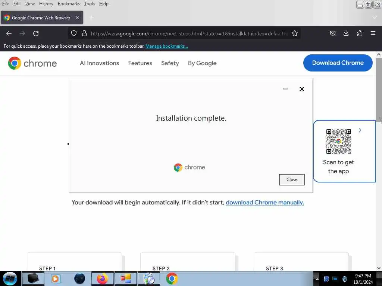Show downloads panel via download arrow icon

346,33
